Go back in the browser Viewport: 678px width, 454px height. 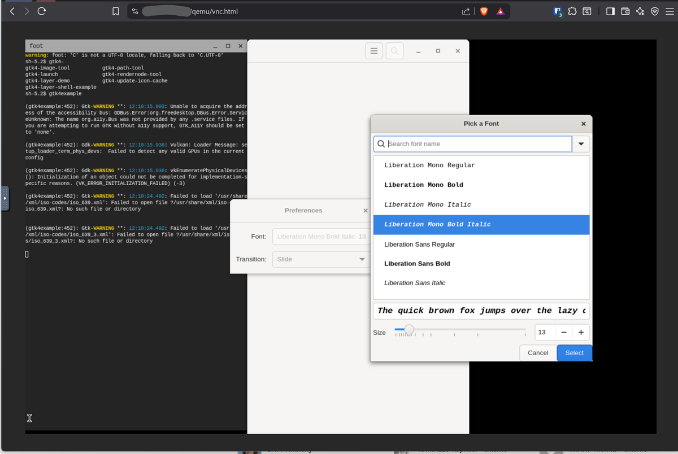[12, 11]
